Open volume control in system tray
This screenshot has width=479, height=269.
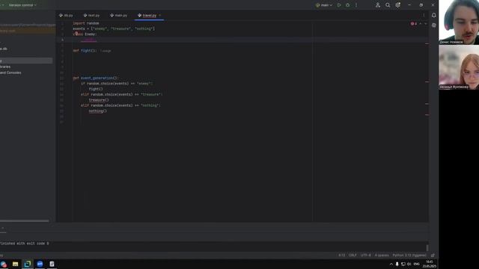click(409, 264)
